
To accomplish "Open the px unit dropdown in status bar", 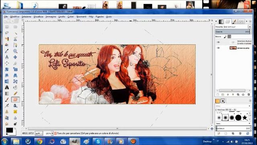I will pos(39,133).
